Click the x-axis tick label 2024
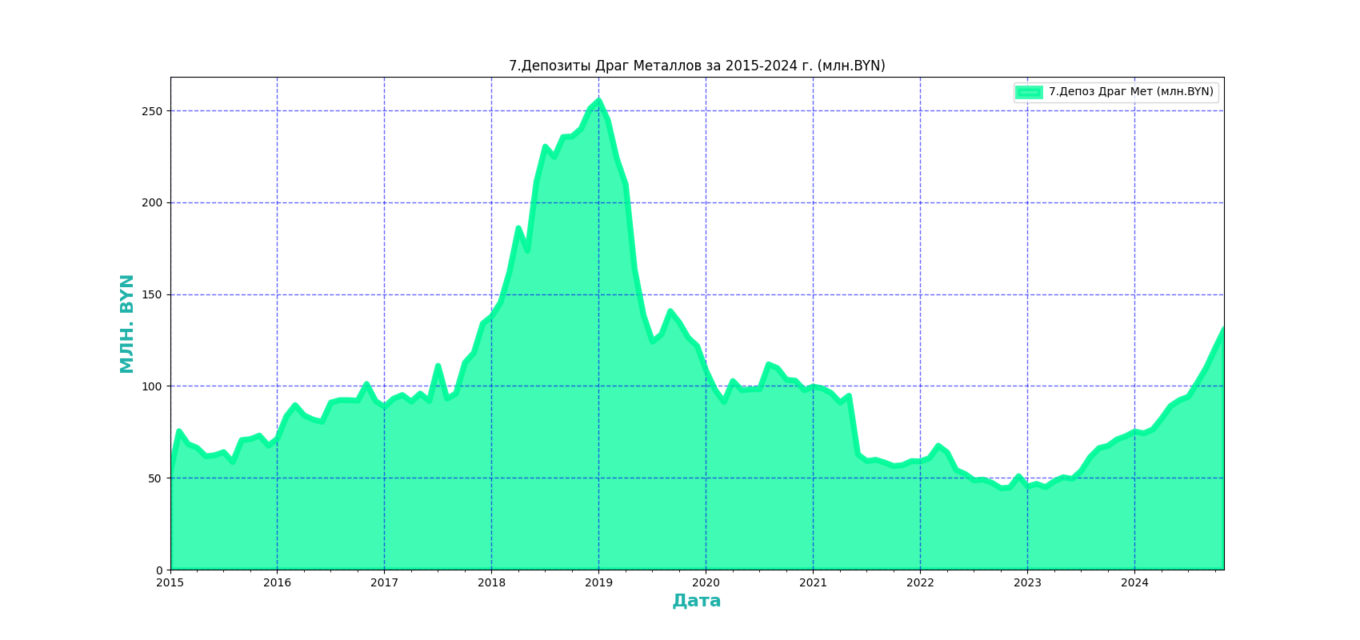 point(1134,583)
